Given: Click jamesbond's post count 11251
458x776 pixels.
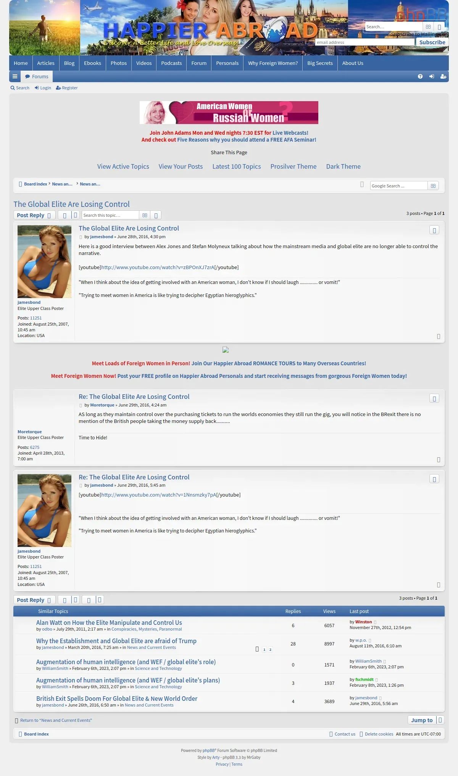Looking at the screenshot, I should [x=36, y=318].
